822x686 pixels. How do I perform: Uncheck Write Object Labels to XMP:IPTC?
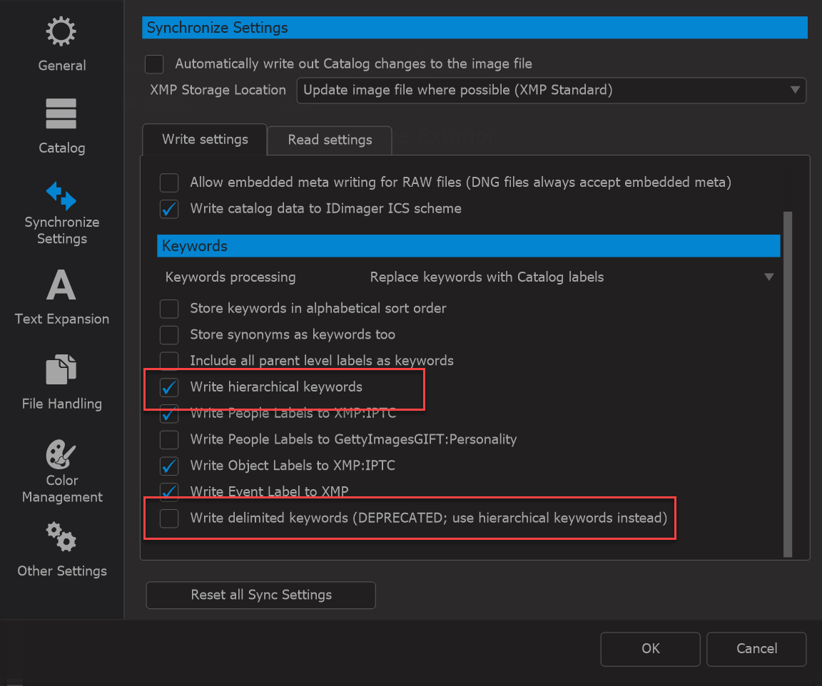[169, 466]
